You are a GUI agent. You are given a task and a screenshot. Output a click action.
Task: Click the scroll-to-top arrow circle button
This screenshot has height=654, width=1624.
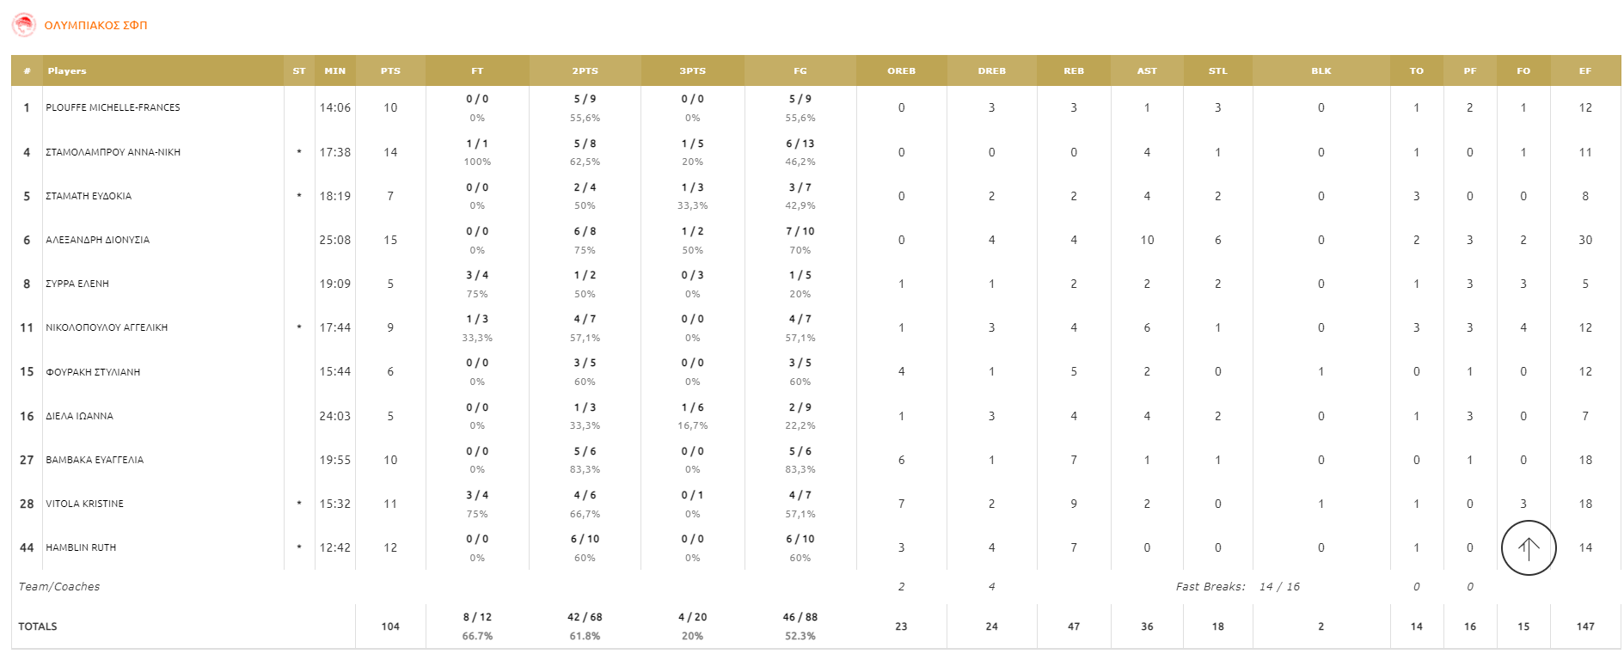coord(1528,548)
